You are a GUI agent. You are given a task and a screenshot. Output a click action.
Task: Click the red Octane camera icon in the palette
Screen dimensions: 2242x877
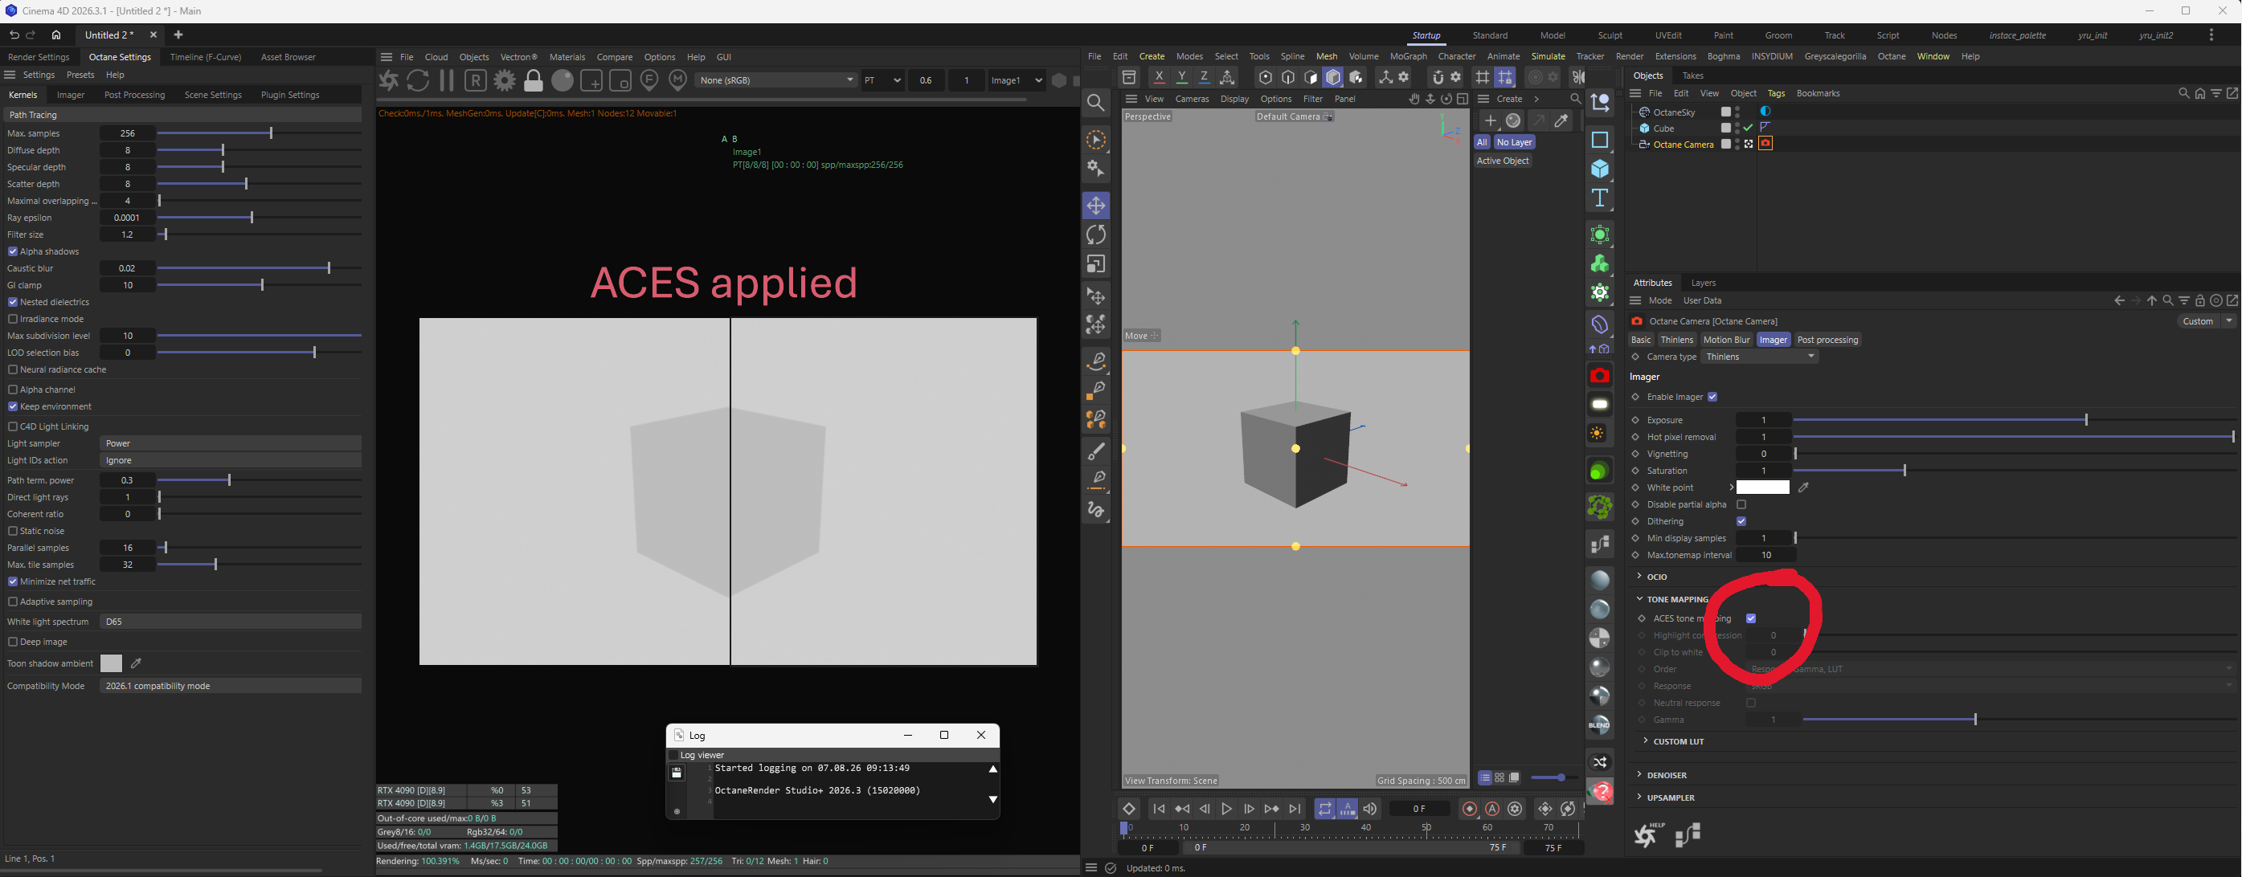[x=1600, y=376]
